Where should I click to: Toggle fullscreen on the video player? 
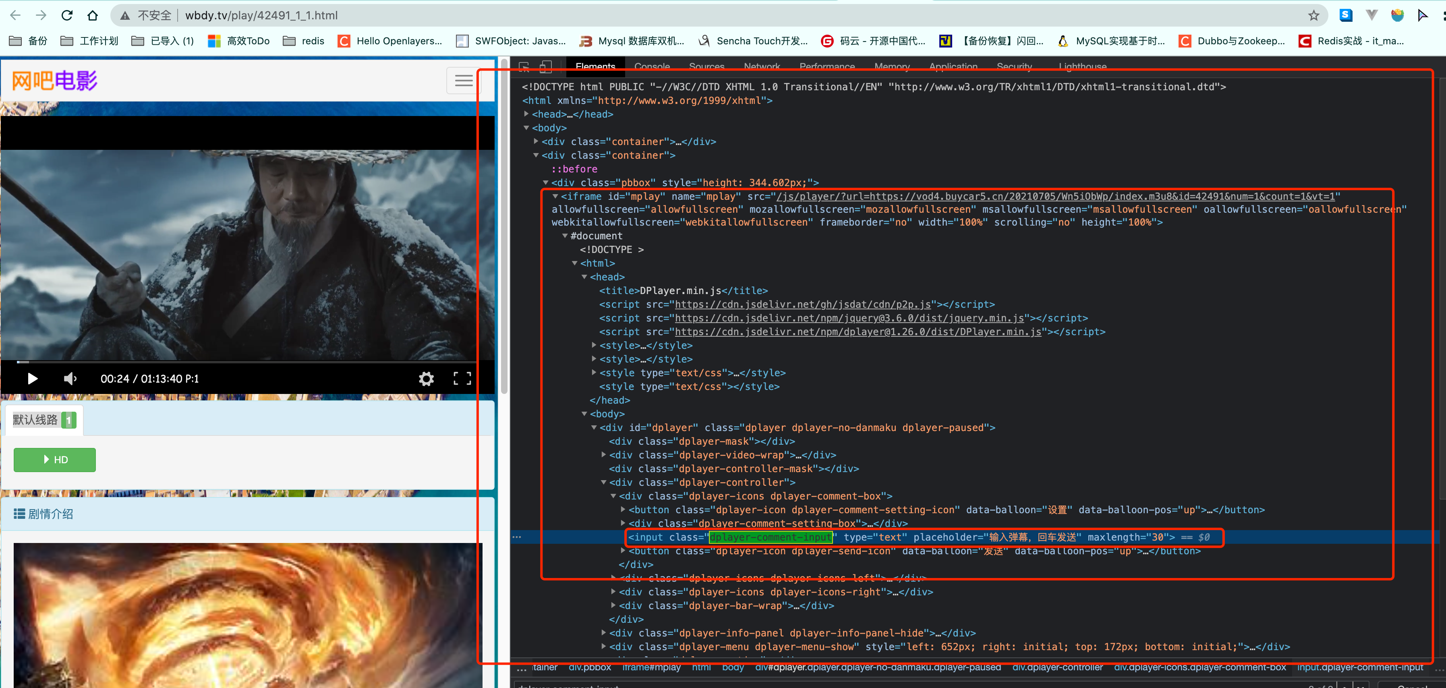point(462,379)
